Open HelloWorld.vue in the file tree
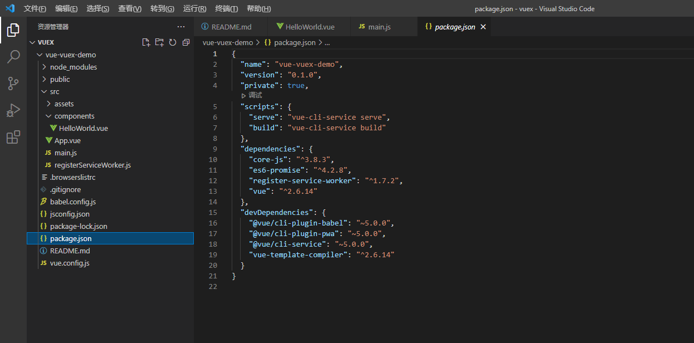Viewport: 694px width, 343px height. tap(110, 128)
